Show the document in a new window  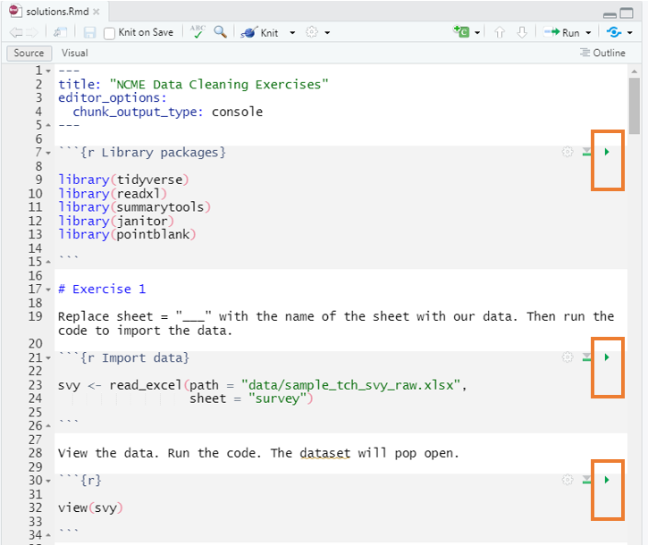(x=59, y=32)
